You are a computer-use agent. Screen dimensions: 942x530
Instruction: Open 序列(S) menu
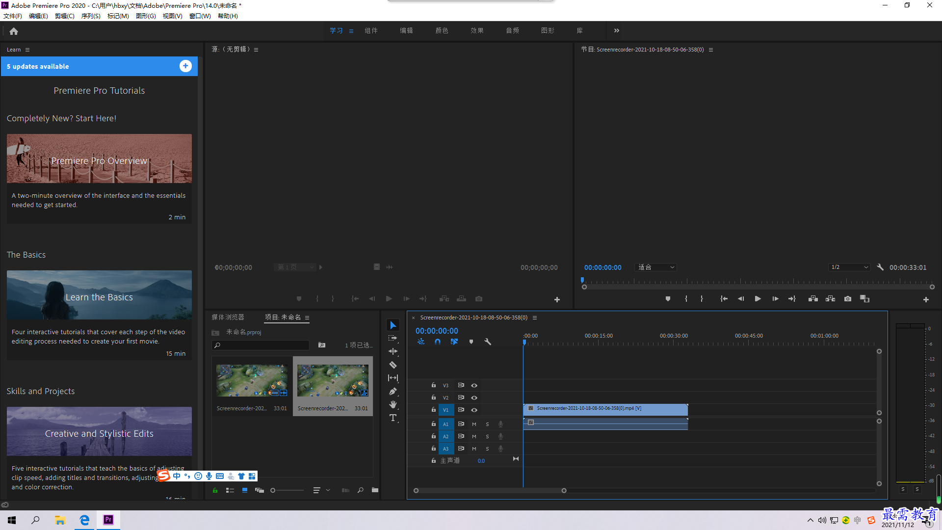(91, 16)
